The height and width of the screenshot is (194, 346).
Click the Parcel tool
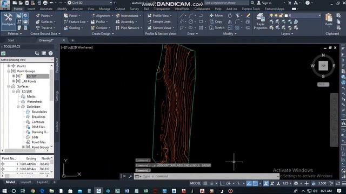[72, 16]
